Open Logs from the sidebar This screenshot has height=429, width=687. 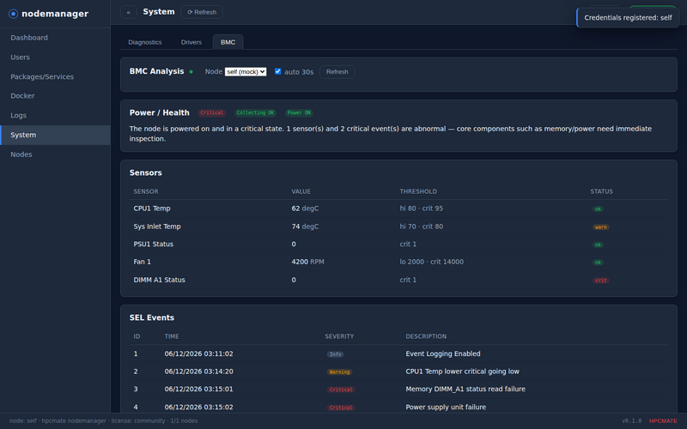coord(55,116)
